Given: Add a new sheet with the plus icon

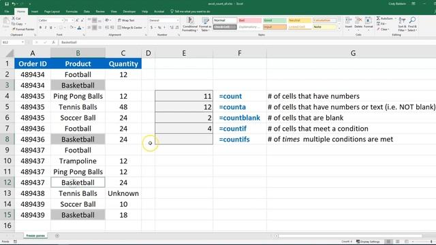Looking at the screenshot, I should tap(57, 236).
